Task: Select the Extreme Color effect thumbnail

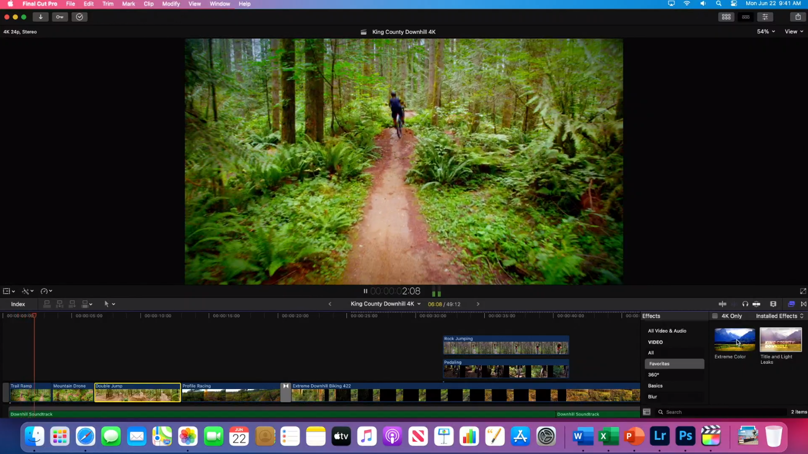Action: (x=734, y=340)
